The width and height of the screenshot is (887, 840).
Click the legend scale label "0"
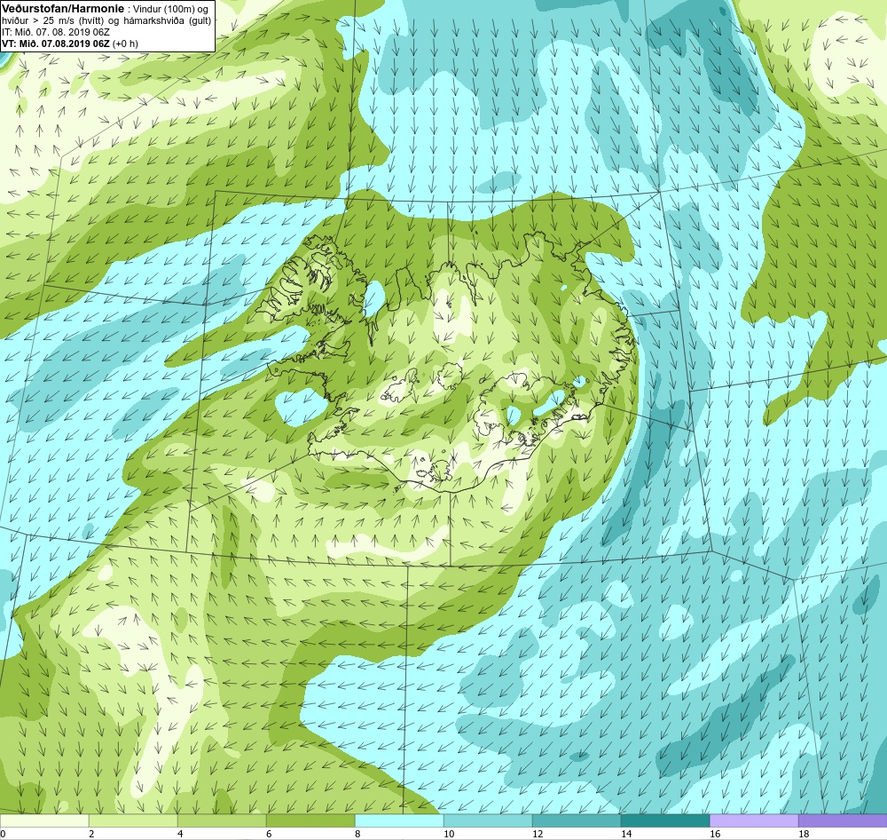pyautogui.click(x=3, y=834)
